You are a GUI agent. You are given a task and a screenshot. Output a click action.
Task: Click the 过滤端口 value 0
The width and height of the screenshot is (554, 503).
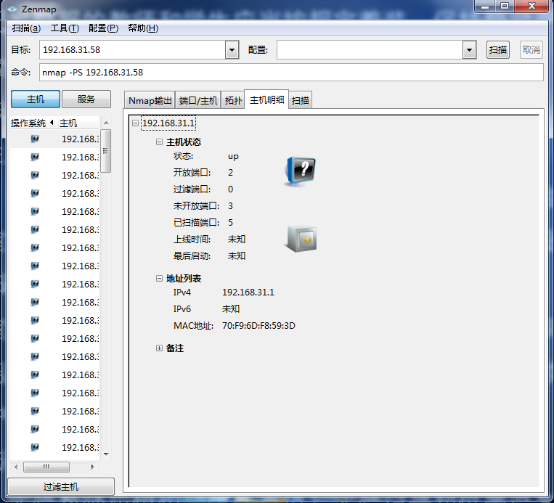230,189
